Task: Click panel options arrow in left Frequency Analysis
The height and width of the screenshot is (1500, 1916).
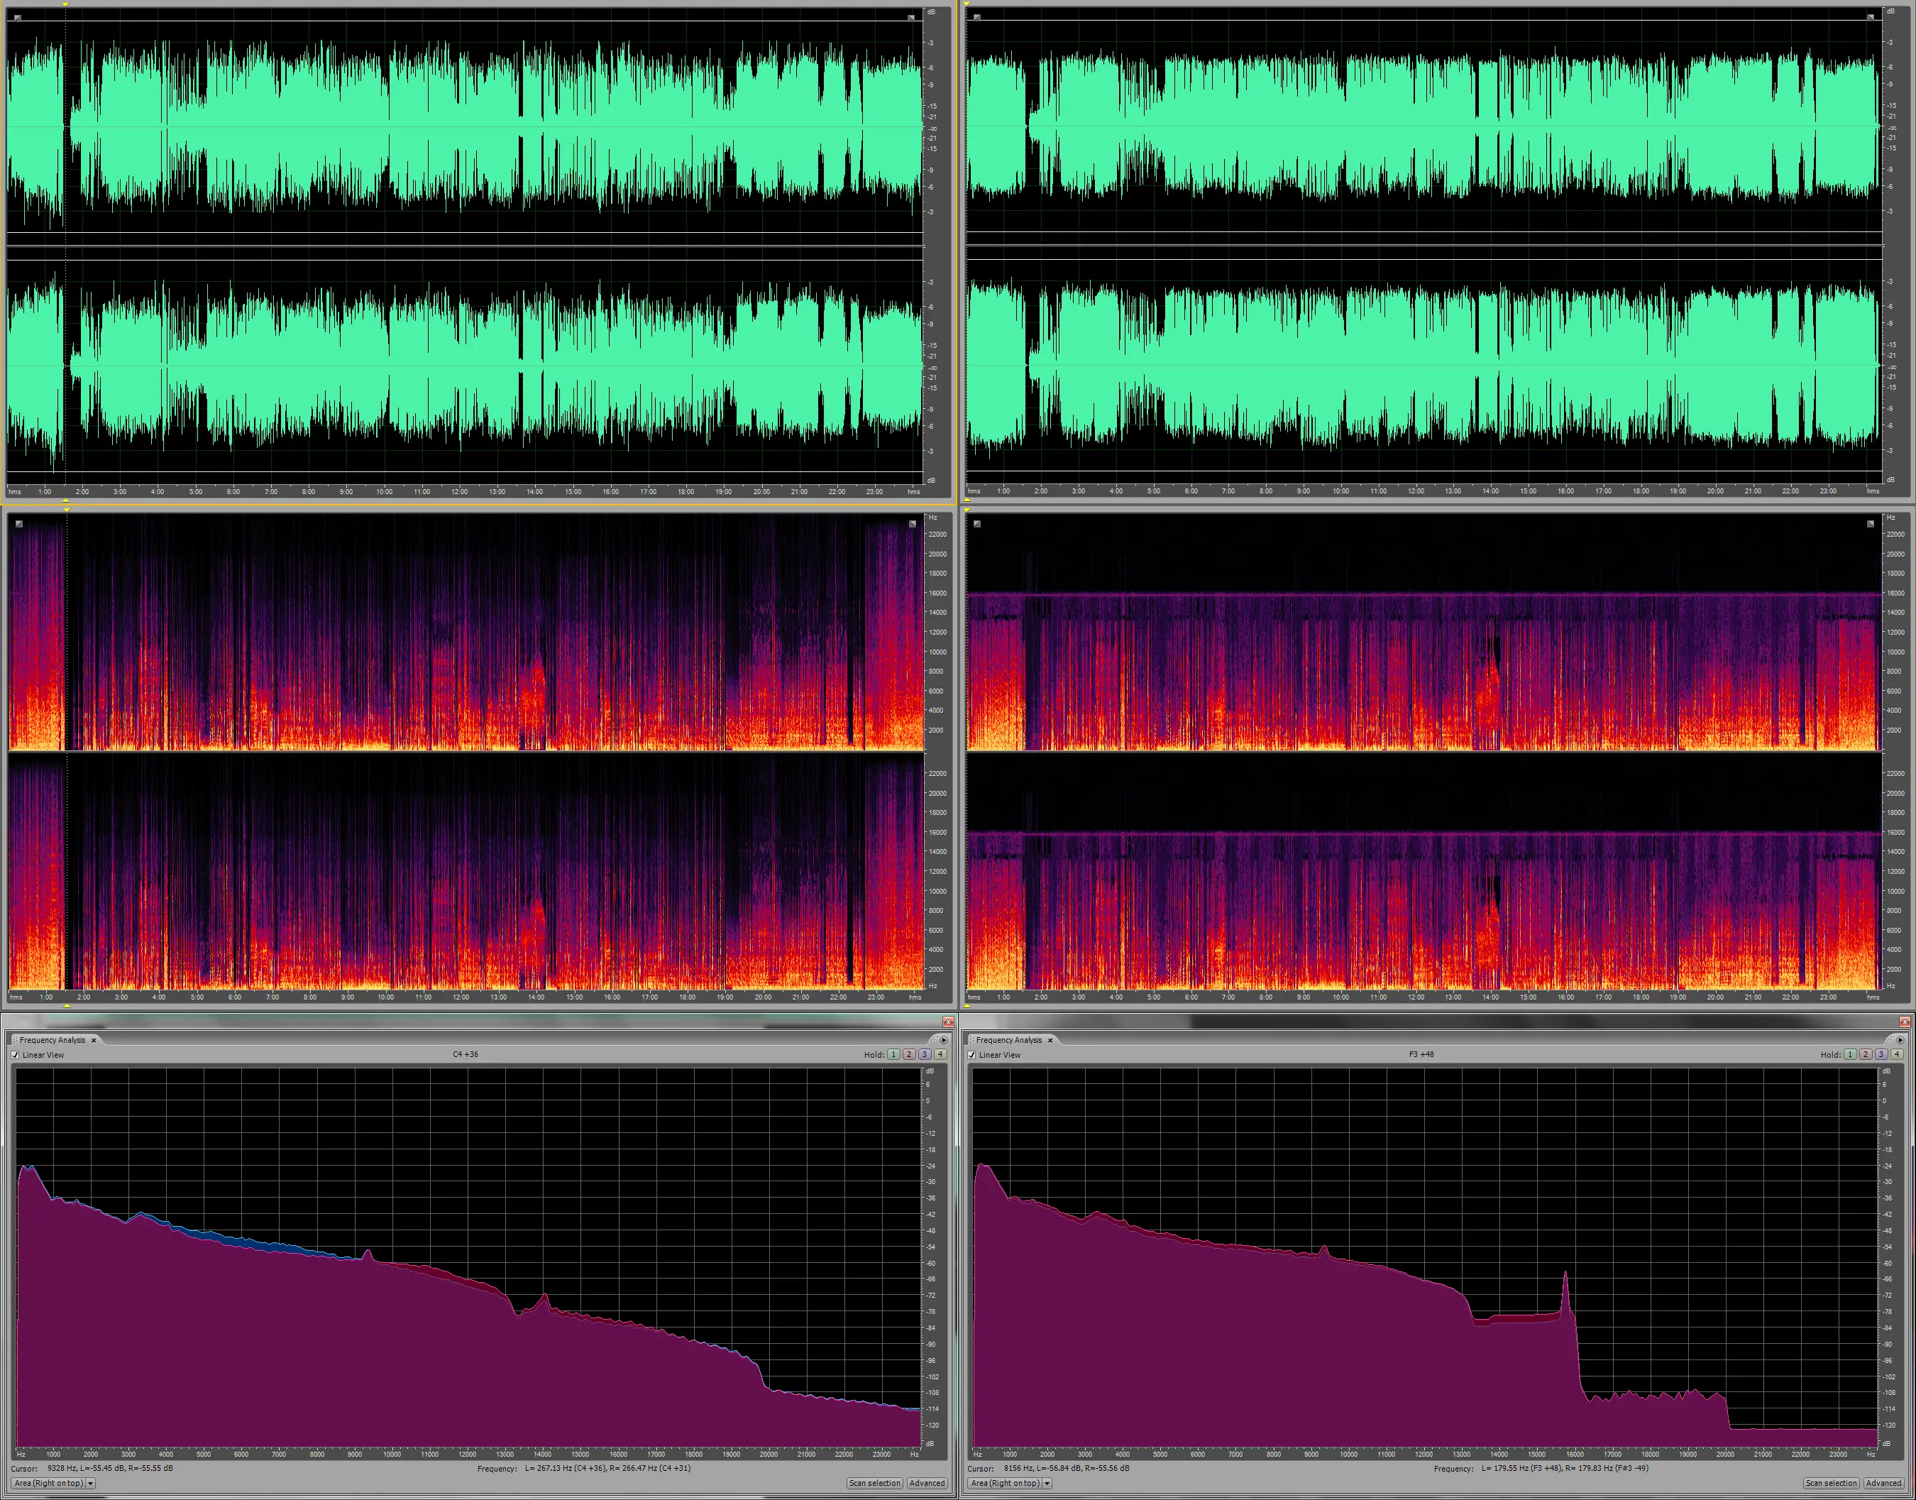Action: 944,1040
